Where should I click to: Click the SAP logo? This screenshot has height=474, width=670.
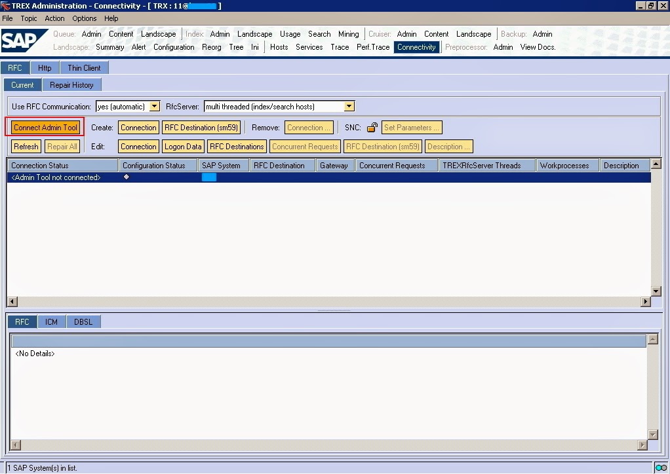(24, 41)
